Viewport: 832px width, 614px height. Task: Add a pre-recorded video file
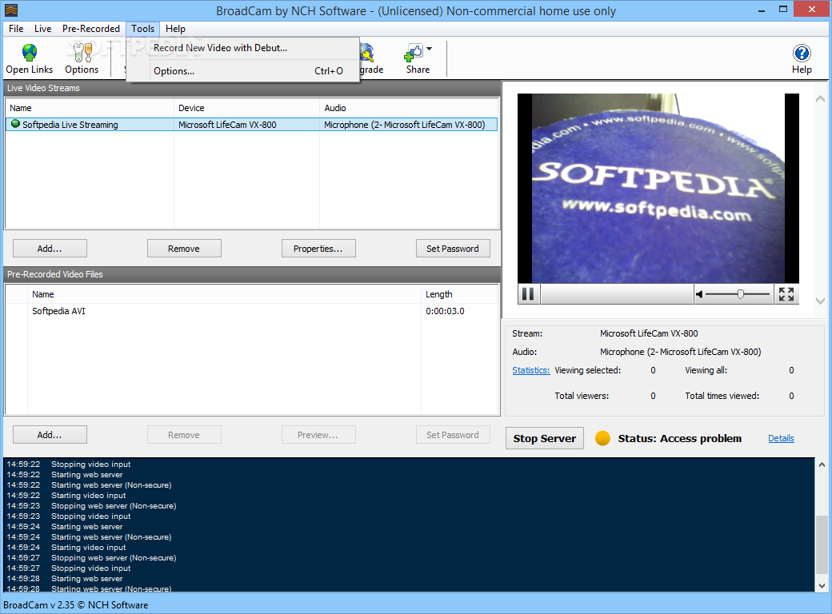click(x=50, y=435)
